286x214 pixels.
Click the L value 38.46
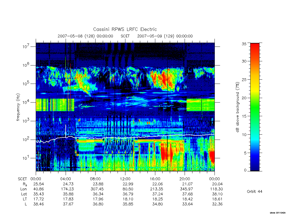click(39, 204)
